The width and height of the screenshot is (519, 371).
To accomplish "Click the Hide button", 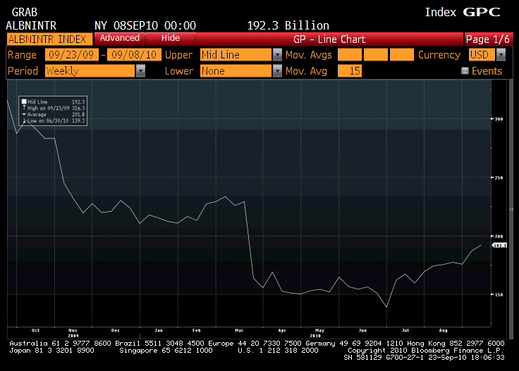I will [x=170, y=38].
